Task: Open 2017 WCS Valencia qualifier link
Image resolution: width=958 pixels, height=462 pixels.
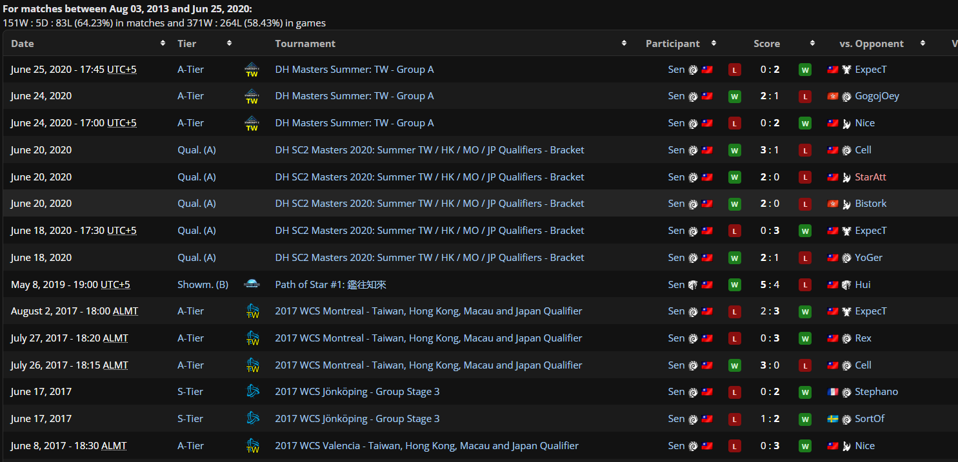Action: (x=427, y=446)
